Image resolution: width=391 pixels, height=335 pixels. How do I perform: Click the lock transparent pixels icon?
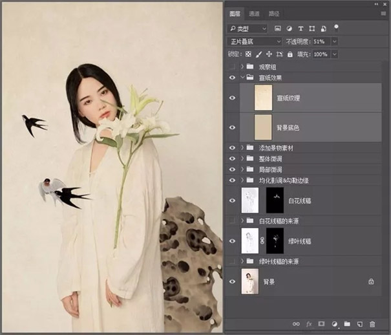tap(248, 54)
